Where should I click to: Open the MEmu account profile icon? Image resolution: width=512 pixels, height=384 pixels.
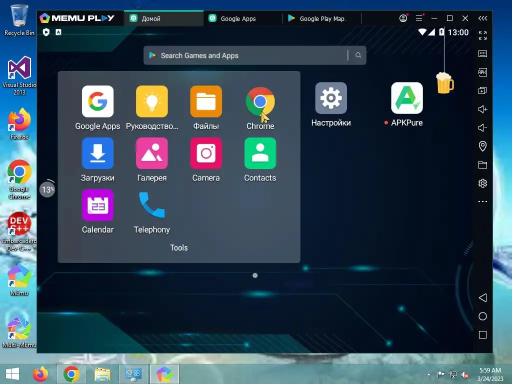coord(403,18)
